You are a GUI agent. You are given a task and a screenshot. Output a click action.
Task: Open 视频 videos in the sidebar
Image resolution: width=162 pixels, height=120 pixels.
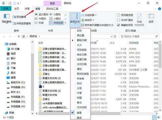[11, 54]
